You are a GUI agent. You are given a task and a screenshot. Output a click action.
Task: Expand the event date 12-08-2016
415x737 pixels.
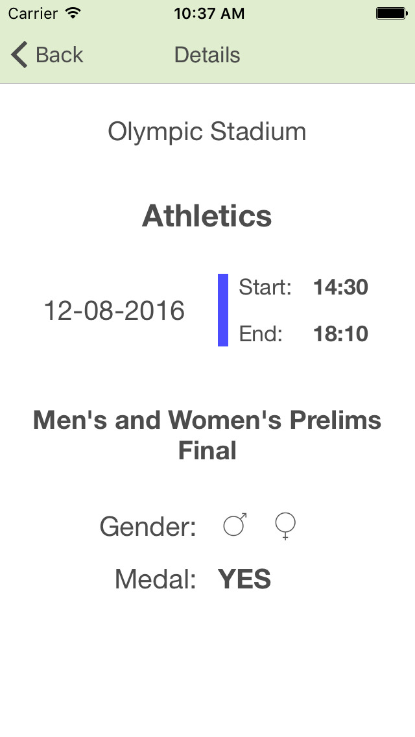(x=115, y=310)
